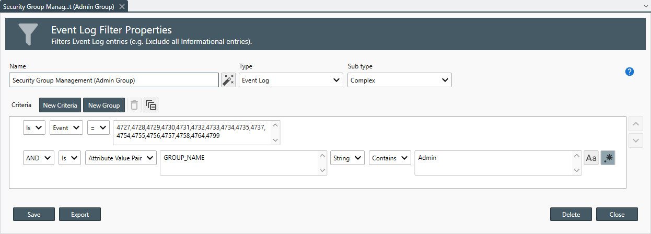Open the Attribute Value Pair dropdown
The width and height of the screenshot is (651, 234).
[x=121, y=158]
